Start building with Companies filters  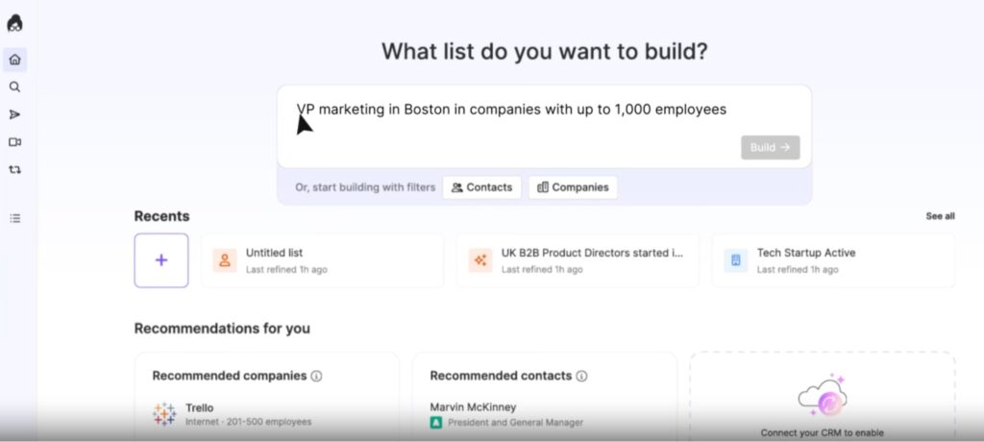573,187
